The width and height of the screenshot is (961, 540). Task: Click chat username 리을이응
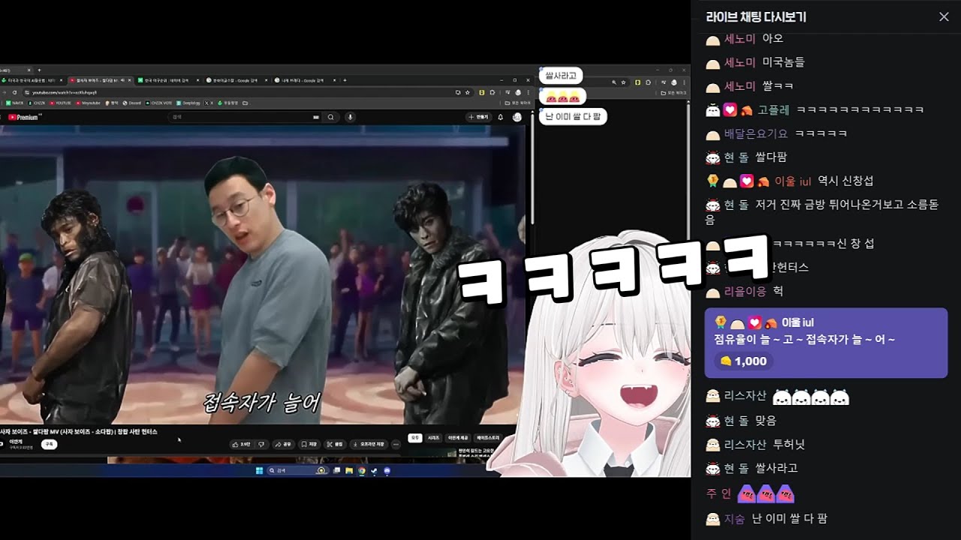(x=745, y=291)
